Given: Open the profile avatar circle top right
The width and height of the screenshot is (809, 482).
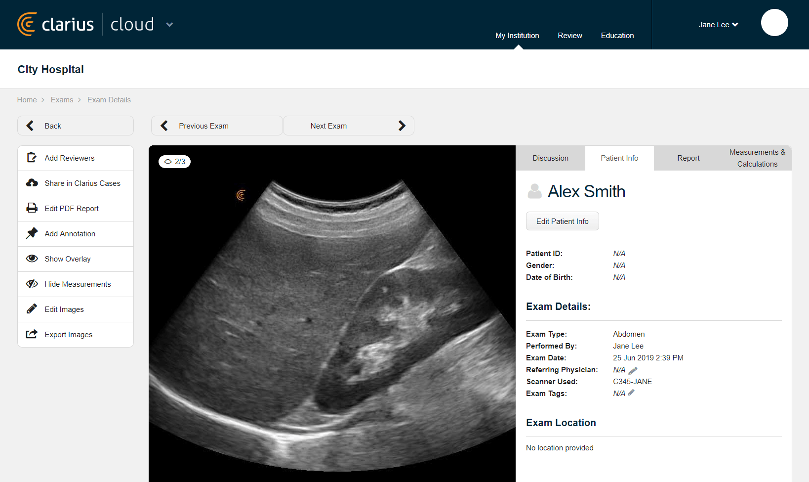Looking at the screenshot, I should pos(774,22).
